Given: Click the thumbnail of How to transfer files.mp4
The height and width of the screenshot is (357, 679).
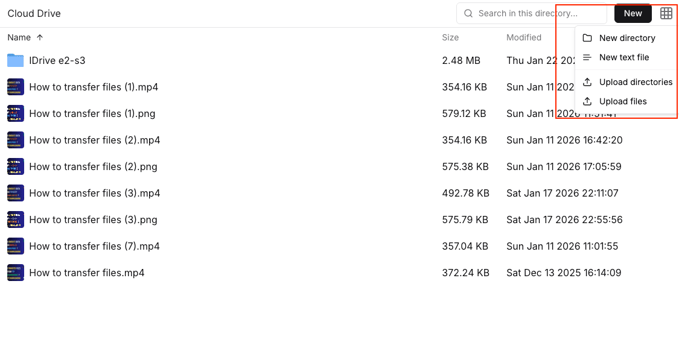Looking at the screenshot, I should pos(14,273).
